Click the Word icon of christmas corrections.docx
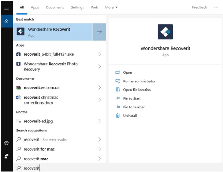Screen dimensions: 223x172 [18, 98]
